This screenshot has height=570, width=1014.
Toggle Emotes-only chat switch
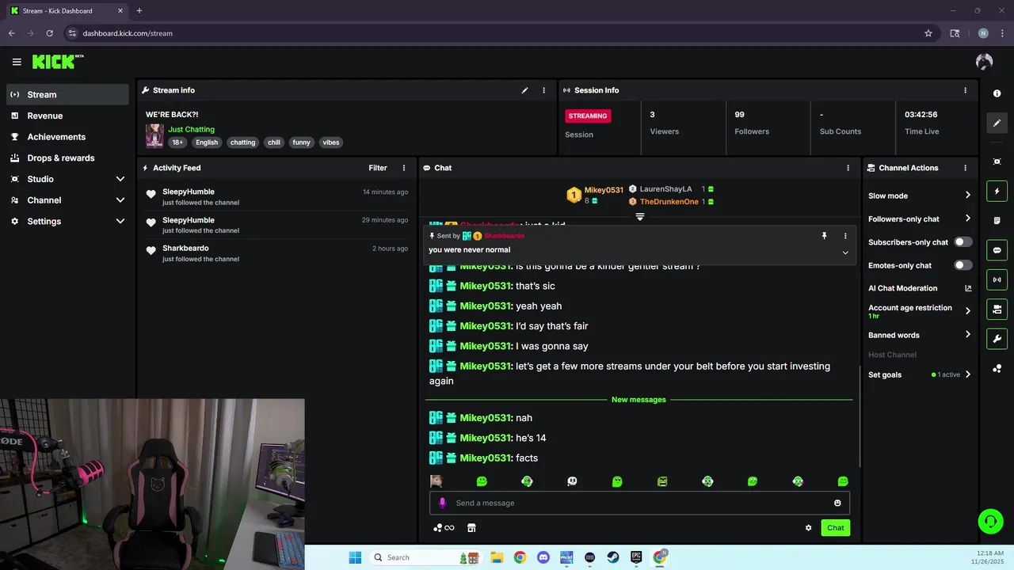pyautogui.click(x=963, y=265)
